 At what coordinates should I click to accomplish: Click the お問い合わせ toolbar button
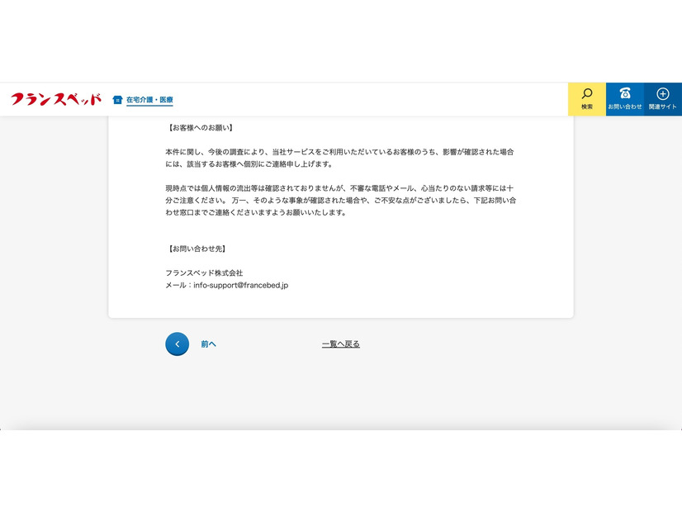(x=624, y=99)
